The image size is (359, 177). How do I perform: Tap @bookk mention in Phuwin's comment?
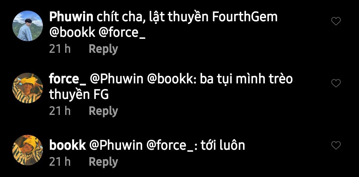[72, 33]
